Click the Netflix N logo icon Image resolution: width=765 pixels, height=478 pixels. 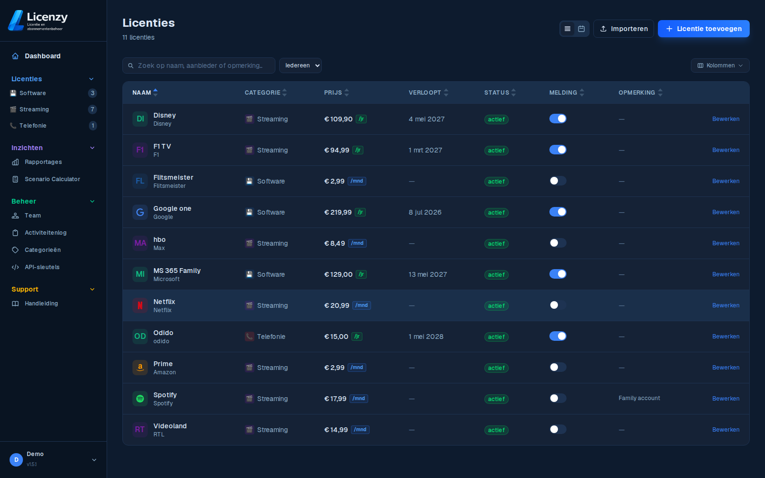click(x=140, y=305)
